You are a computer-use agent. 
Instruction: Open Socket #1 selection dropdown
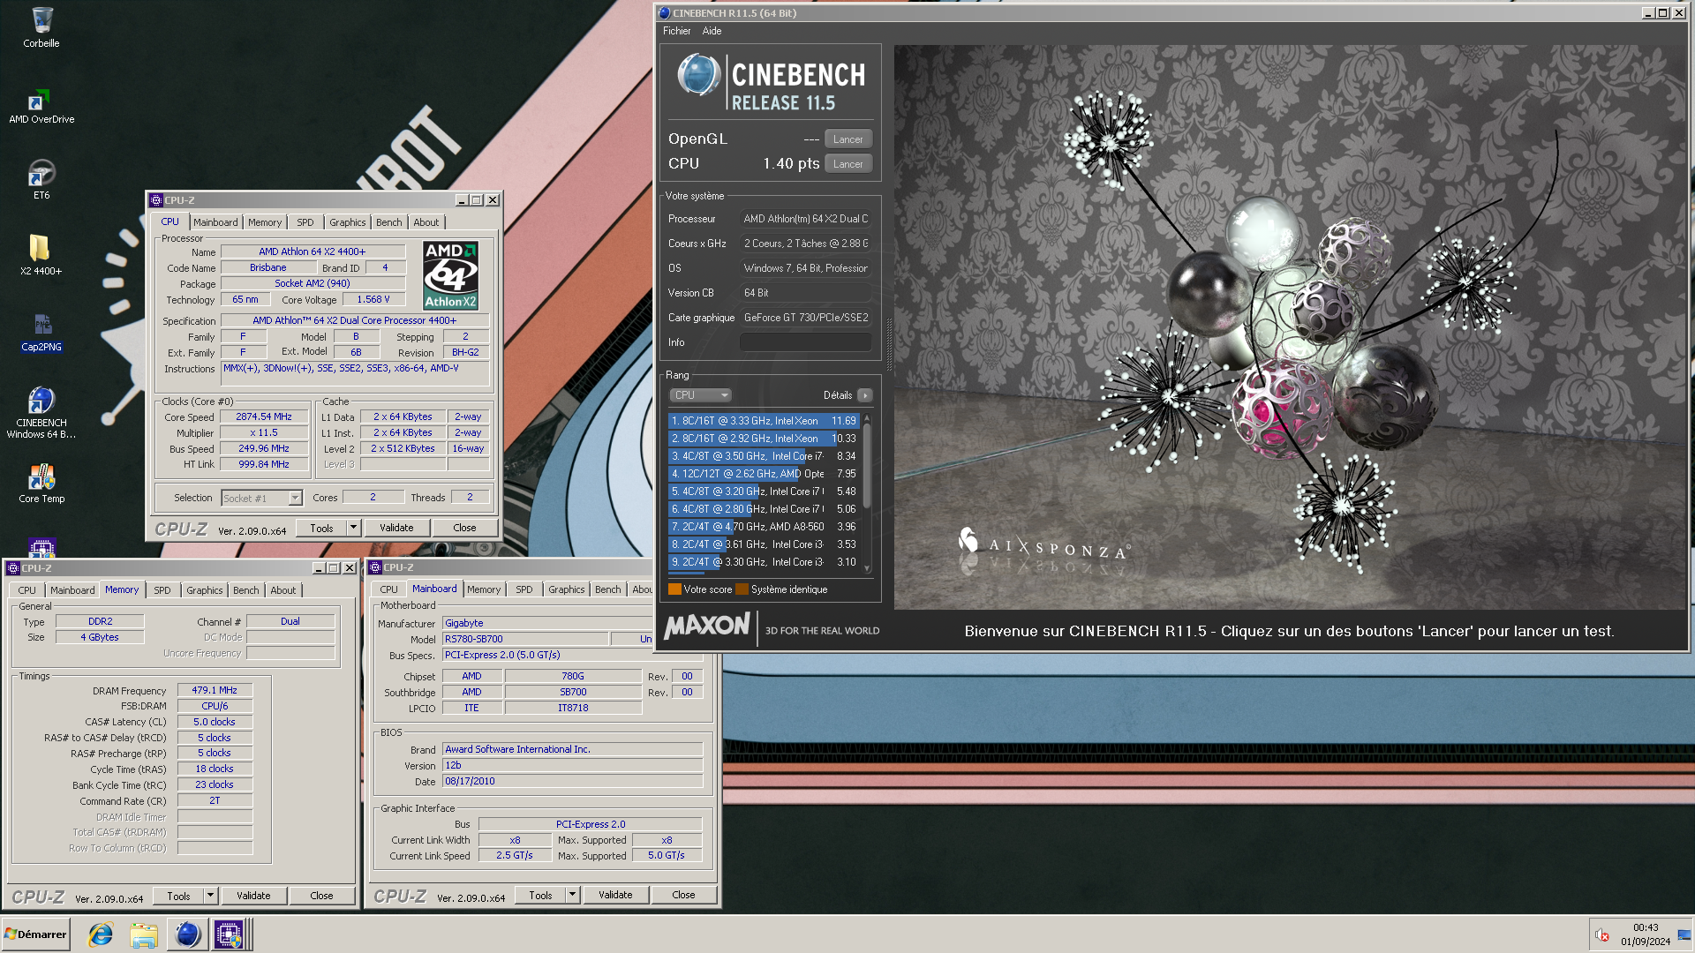(x=262, y=499)
